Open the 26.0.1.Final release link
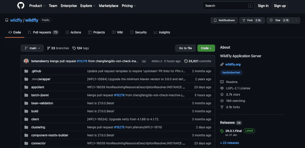The width and height of the screenshot is (305, 148). coord(233,131)
